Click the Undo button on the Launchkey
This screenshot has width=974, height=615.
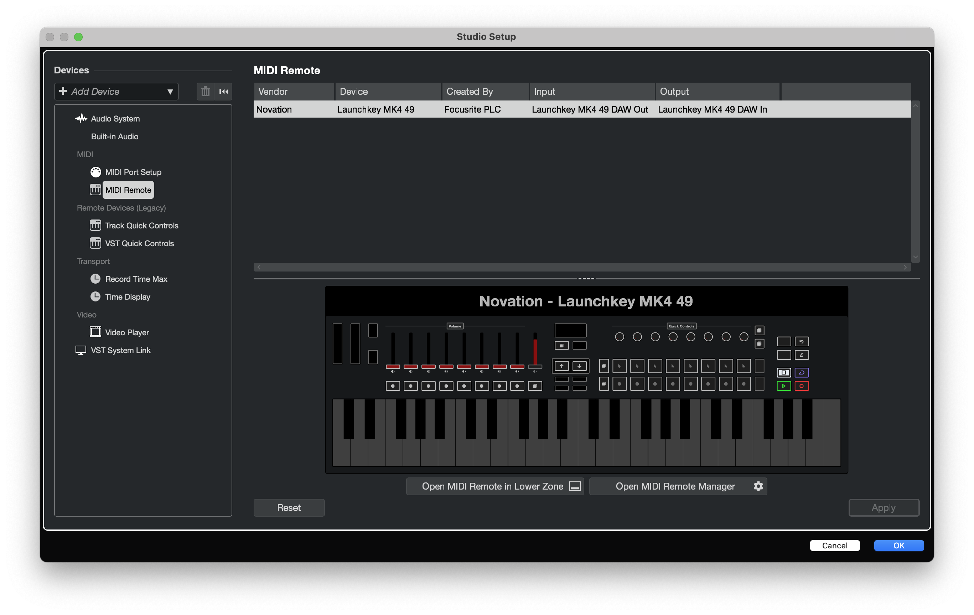click(x=801, y=341)
